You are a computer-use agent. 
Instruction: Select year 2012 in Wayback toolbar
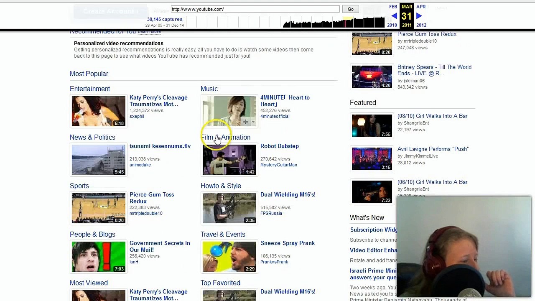click(421, 25)
